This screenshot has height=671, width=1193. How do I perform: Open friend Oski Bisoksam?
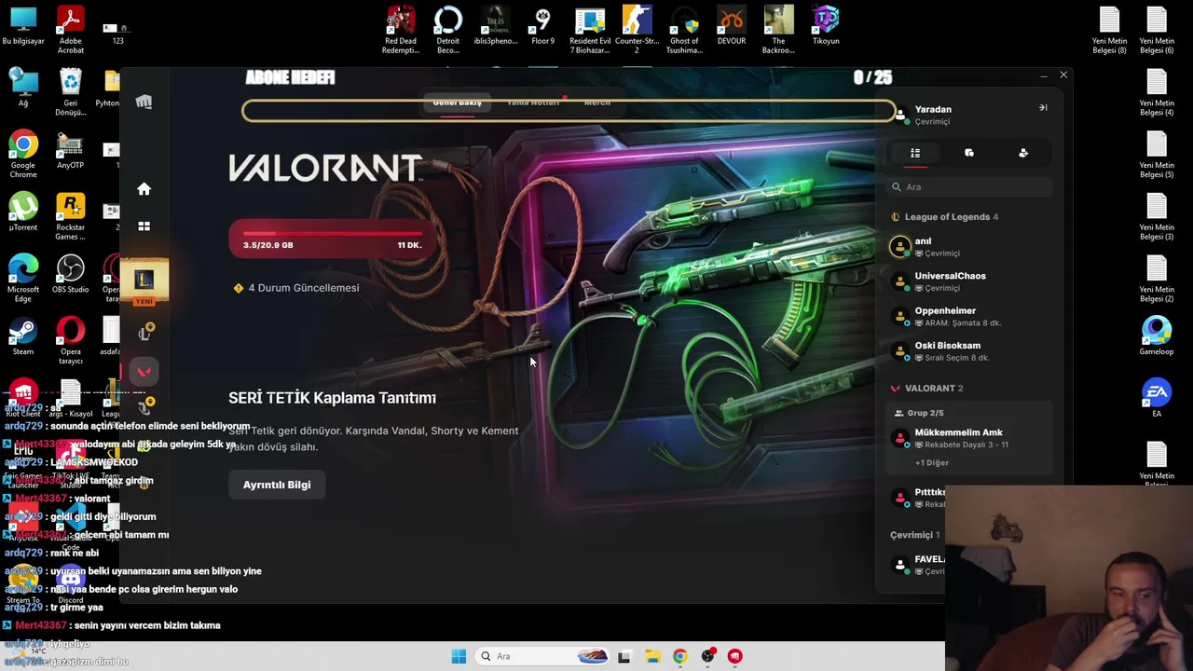(969, 351)
